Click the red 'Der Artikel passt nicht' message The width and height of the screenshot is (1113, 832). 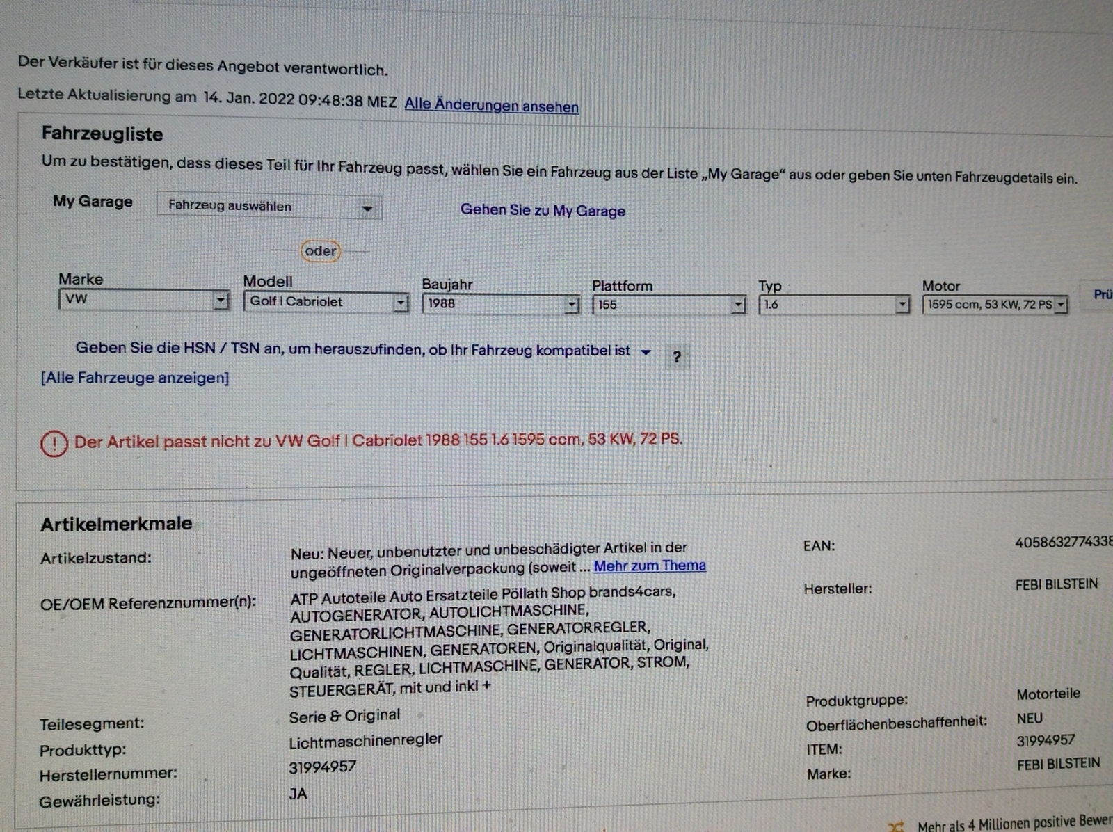[378, 440]
